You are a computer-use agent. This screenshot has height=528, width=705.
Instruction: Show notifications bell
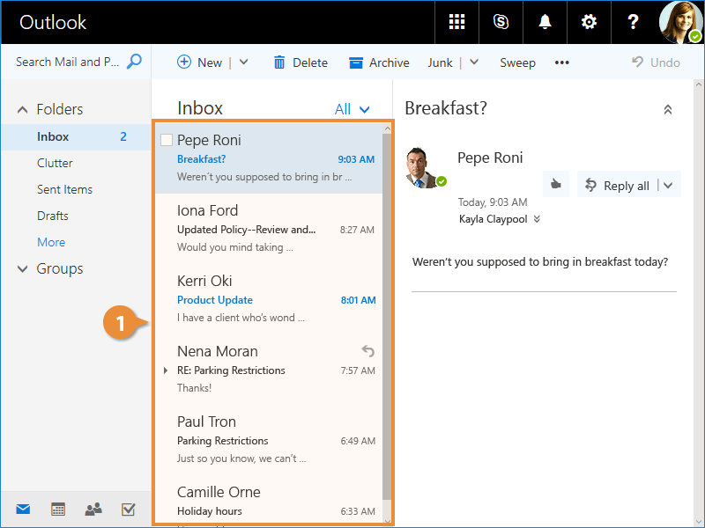[545, 22]
